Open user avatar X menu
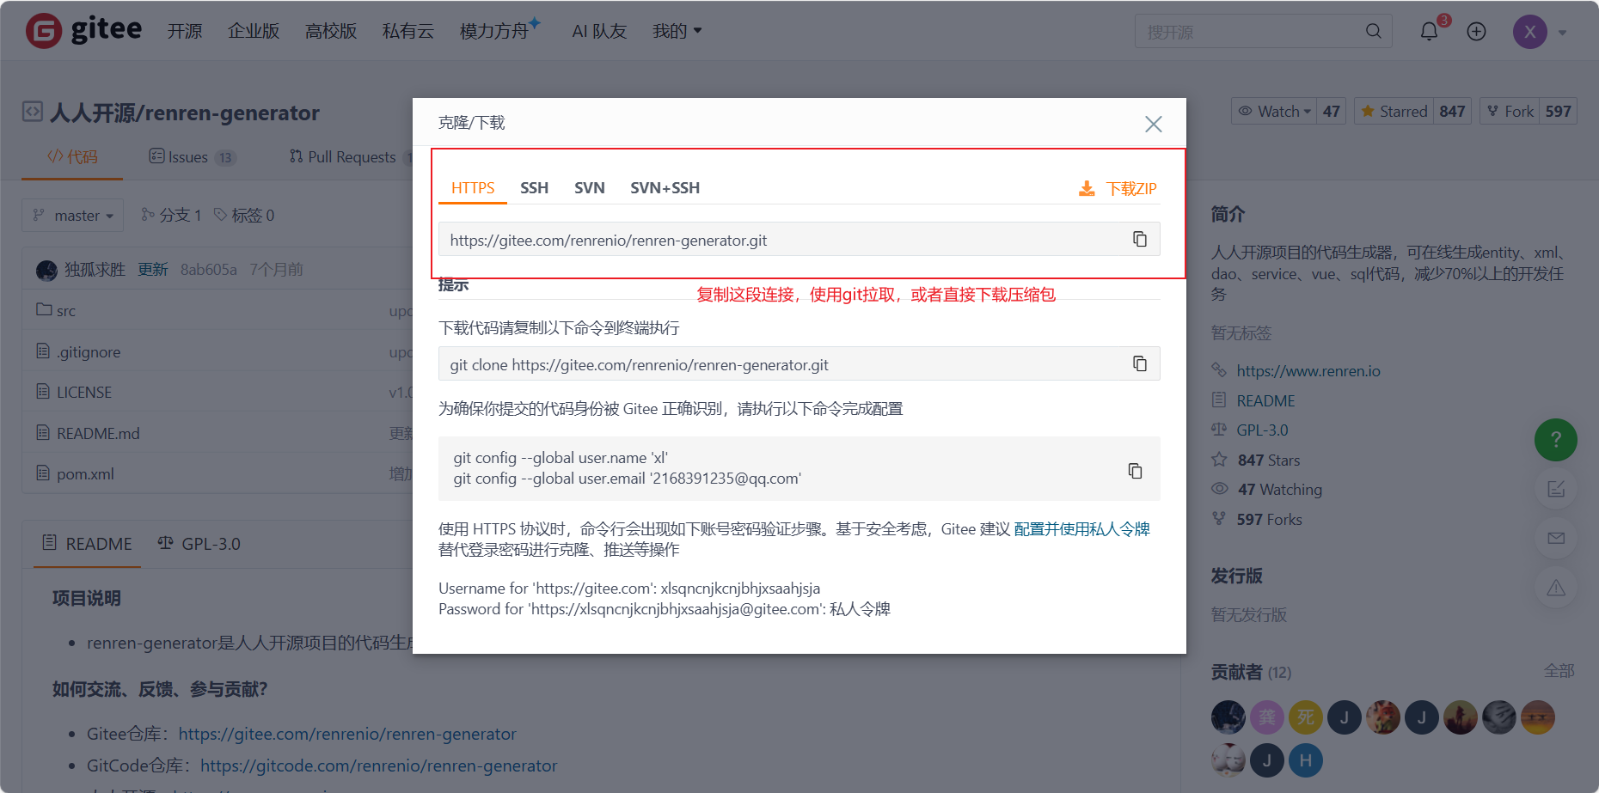 tap(1529, 32)
